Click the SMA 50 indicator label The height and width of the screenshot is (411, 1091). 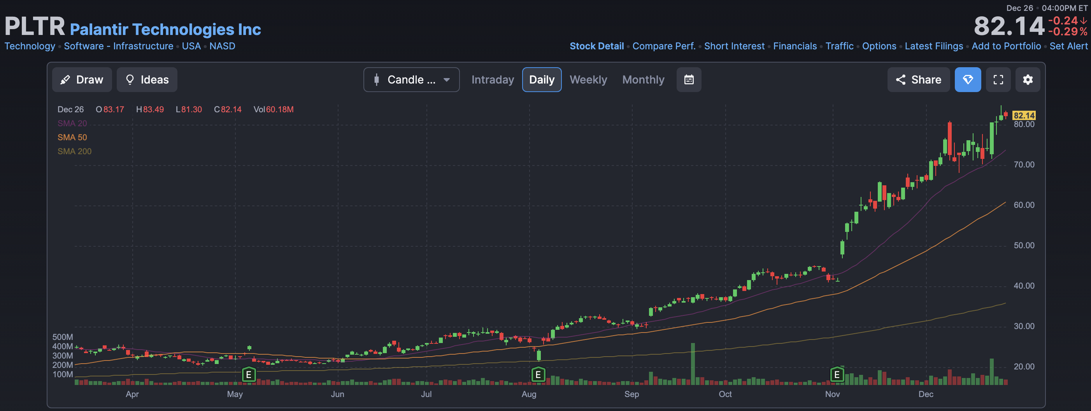[x=72, y=138]
